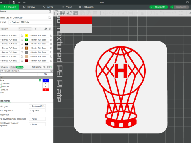The width and height of the screenshot is (191, 143).
Task: Click the Slice plate button
Action: (160, 7)
